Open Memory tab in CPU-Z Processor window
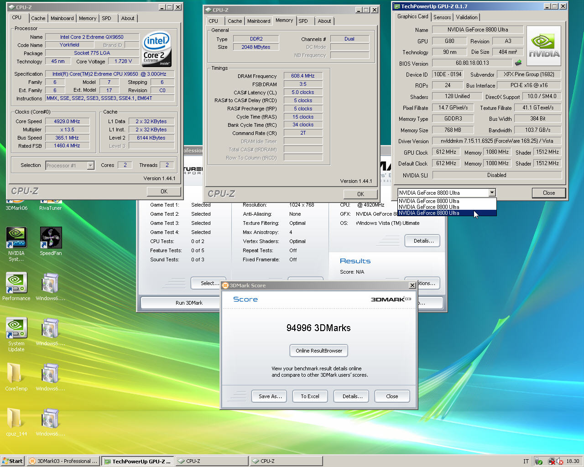584x467 pixels. pyautogui.click(x=88, y=18)
